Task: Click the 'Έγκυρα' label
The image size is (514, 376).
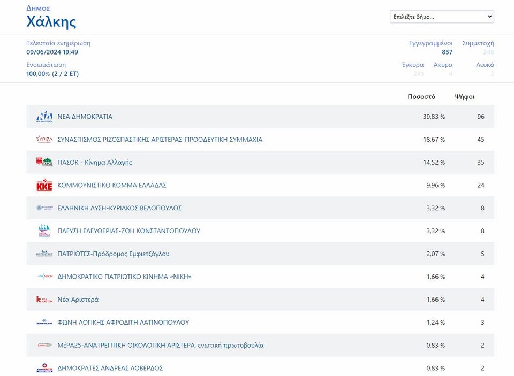Action: tap(413, 65)
